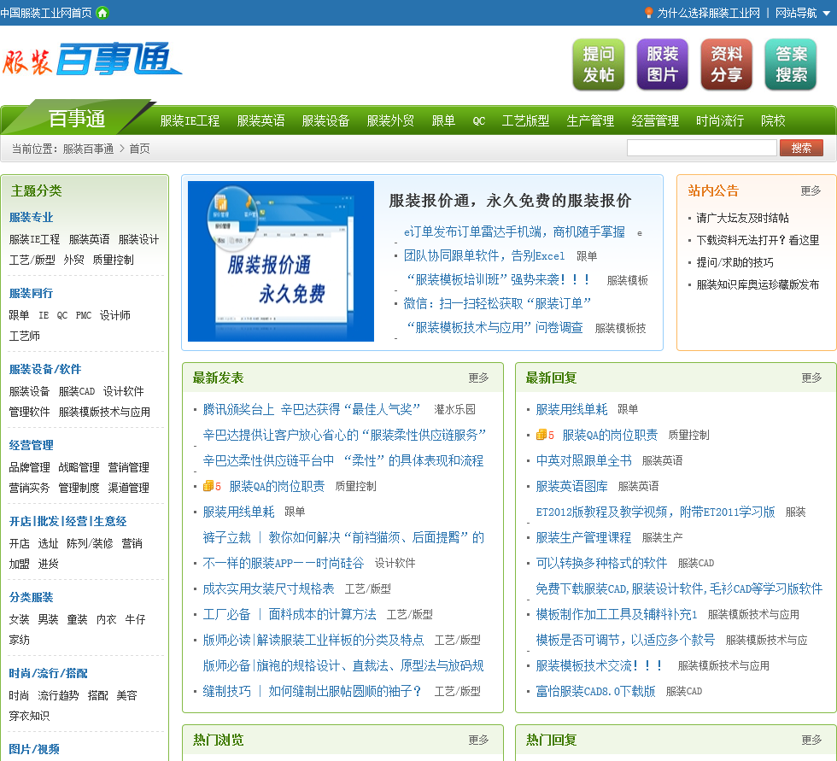Open the 服装IE工程 nav item
The width and height of the screenshot is (837, 761).
click(x=190, y=121)
